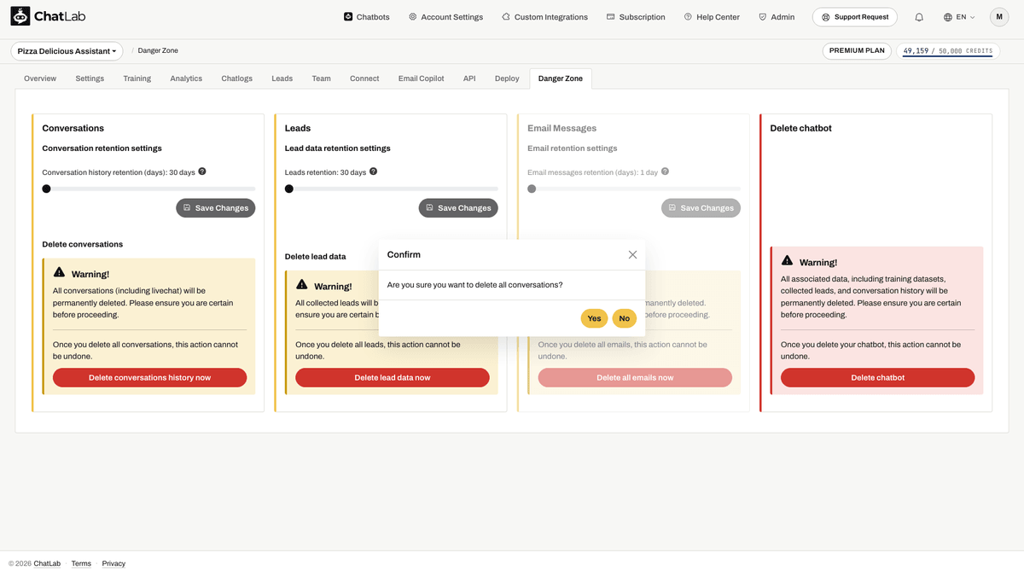
Task: Open the user avatar M menu
Action: pyautogui.click(x=999, y=17)
